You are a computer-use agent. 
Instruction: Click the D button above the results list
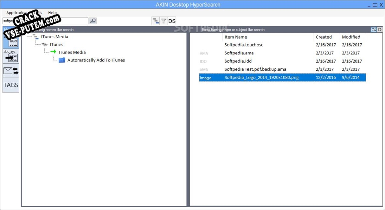tap(380, 30)
